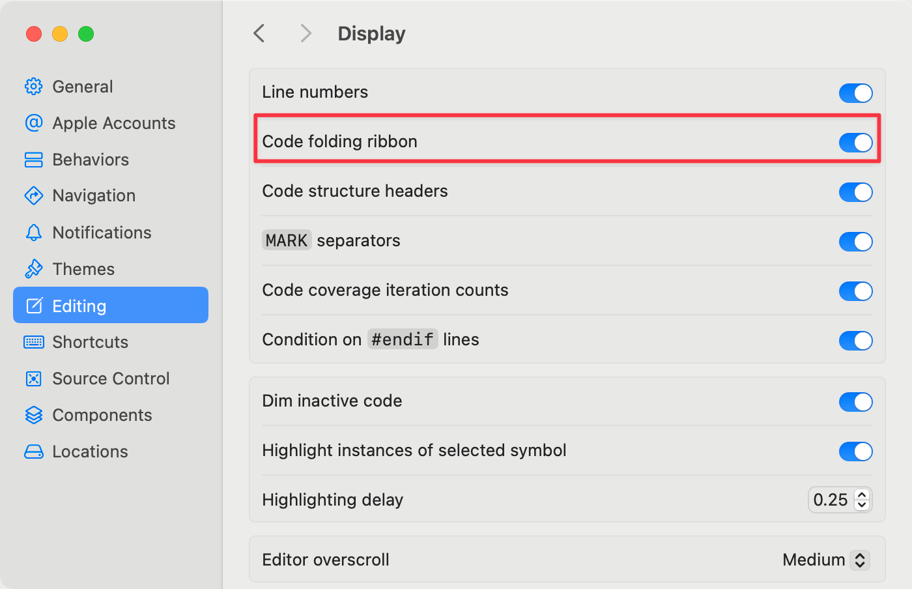Decrease Highlighting delay with stepper down arrow
912x589 pixels.
(862, 505)
